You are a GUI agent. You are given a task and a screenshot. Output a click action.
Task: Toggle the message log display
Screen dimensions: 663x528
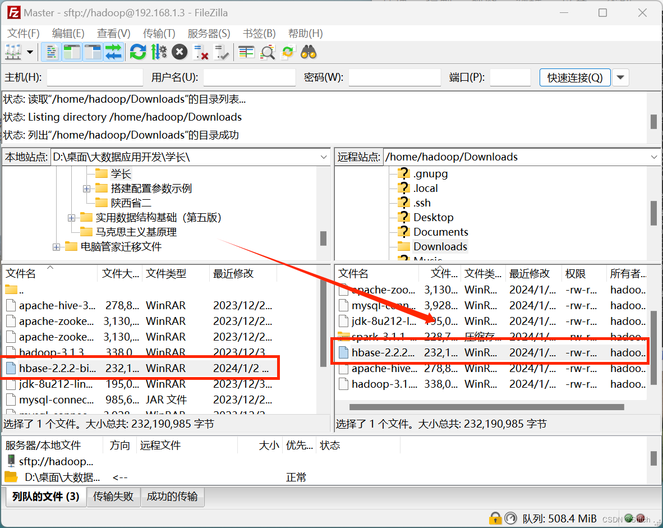[x=51, y=52]
